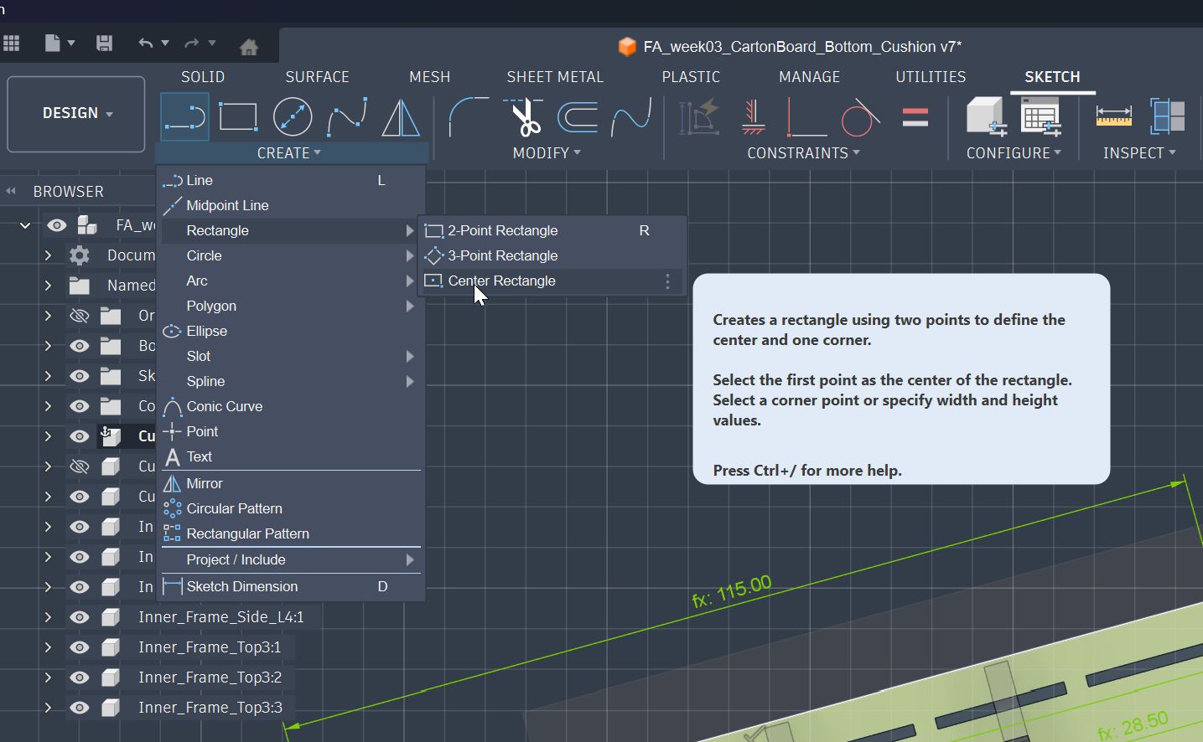
Task: Toggle visibility of Inner_Frame_Top3:3
Action: pyautogui.click(x=80, y=708)
